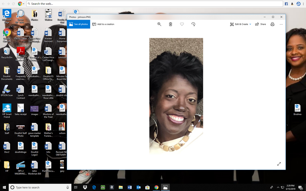Delete johnson.PNG using the trash icon
The image size is (306, 191).
click(170, 24)
